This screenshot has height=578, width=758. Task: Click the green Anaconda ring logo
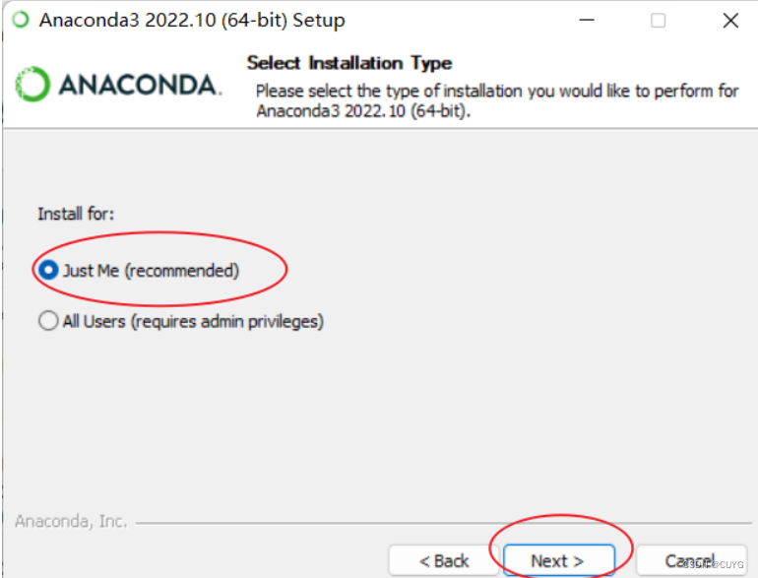(x=32, y=84)
